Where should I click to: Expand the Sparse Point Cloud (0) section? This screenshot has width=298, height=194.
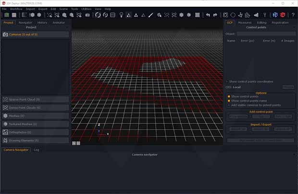tap(36, 99)
